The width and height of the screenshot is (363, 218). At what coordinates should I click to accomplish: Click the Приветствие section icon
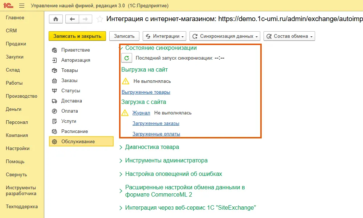point(54,50)
